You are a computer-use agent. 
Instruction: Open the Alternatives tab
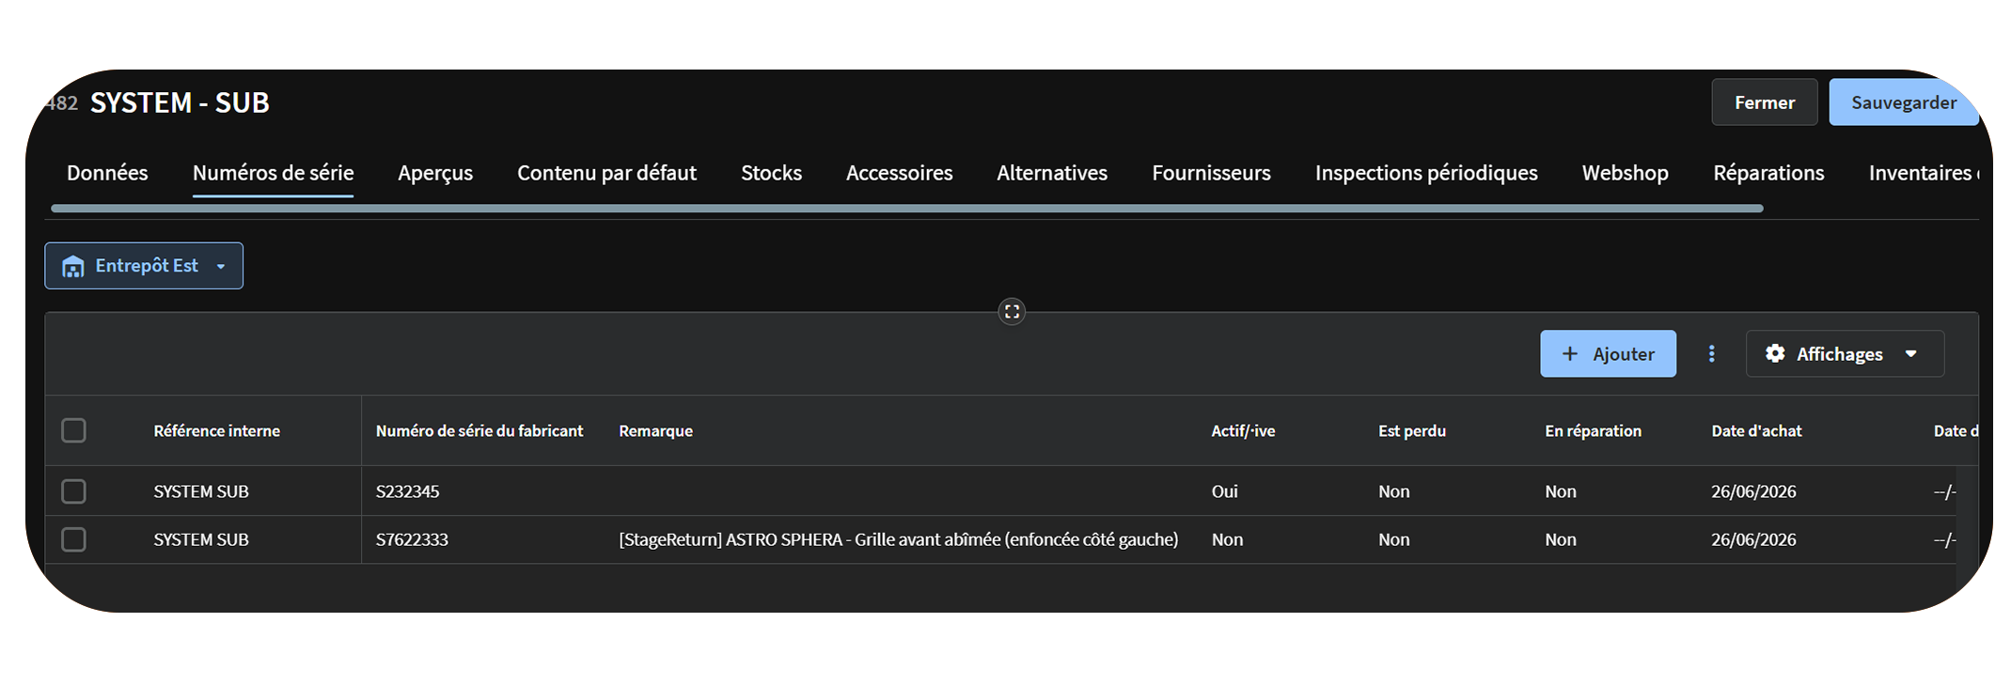[x=1052, y=173]
